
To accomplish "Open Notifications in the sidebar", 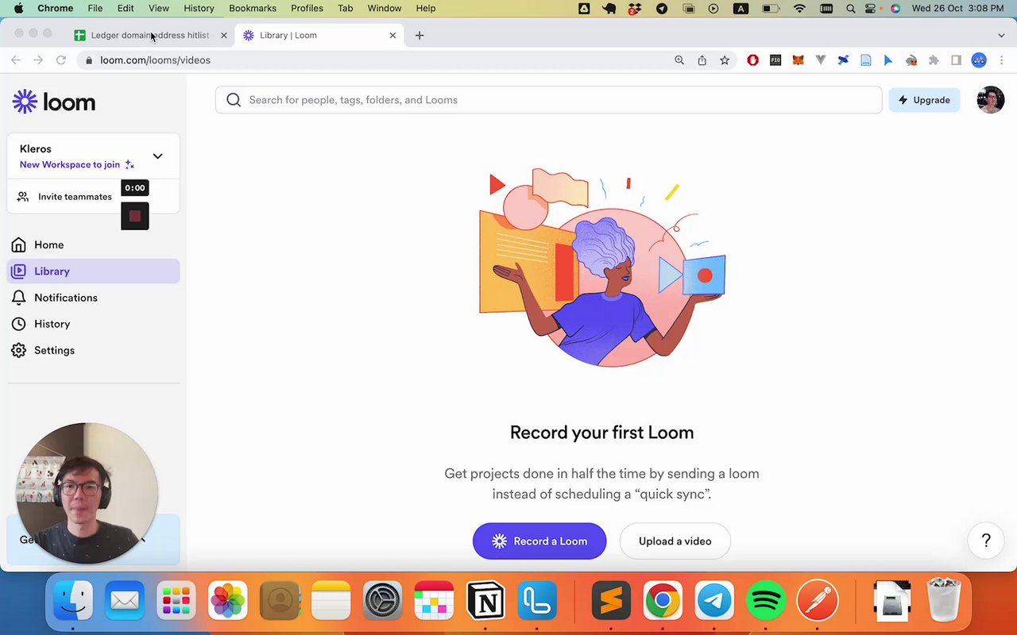I will pyautogui.click(x=94, y=298).
